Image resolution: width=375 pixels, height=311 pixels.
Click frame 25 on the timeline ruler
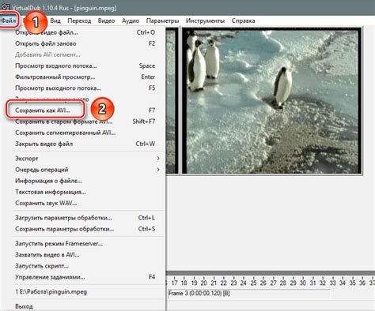pos(253,283)
